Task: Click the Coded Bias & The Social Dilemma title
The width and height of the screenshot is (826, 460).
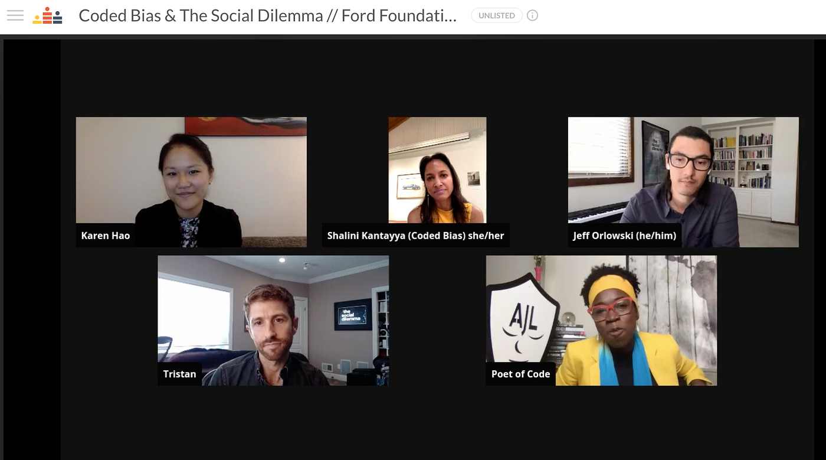Action: (x=268, y=16)
